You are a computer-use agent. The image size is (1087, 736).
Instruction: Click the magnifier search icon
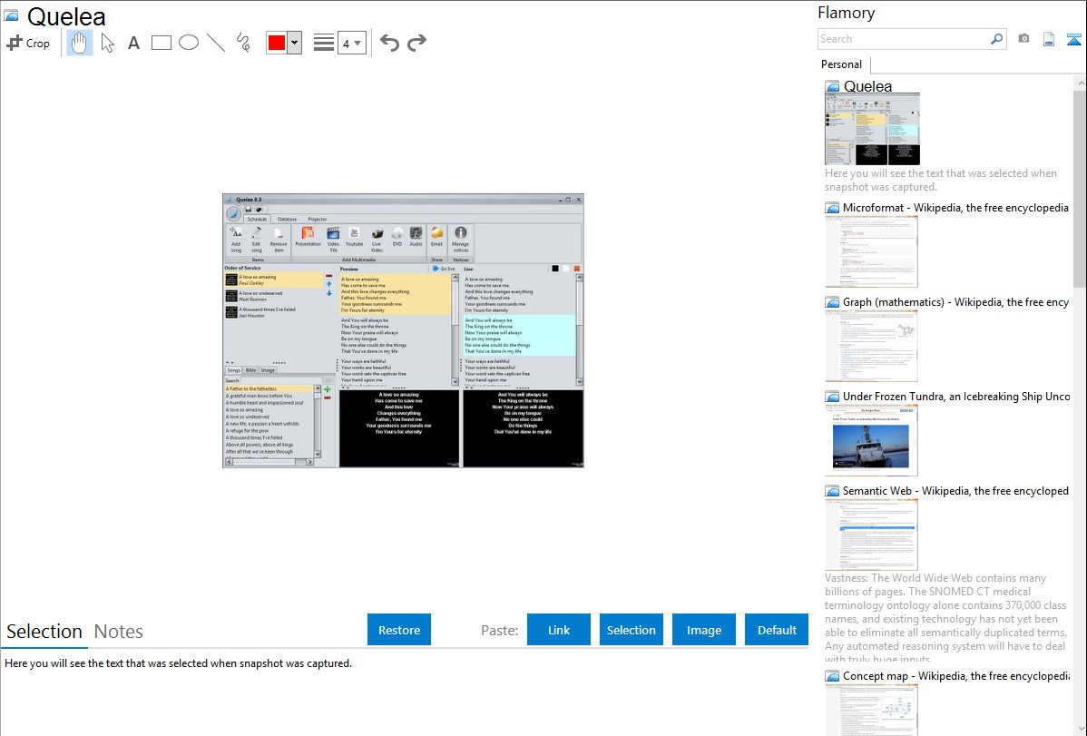coord(997,39)
